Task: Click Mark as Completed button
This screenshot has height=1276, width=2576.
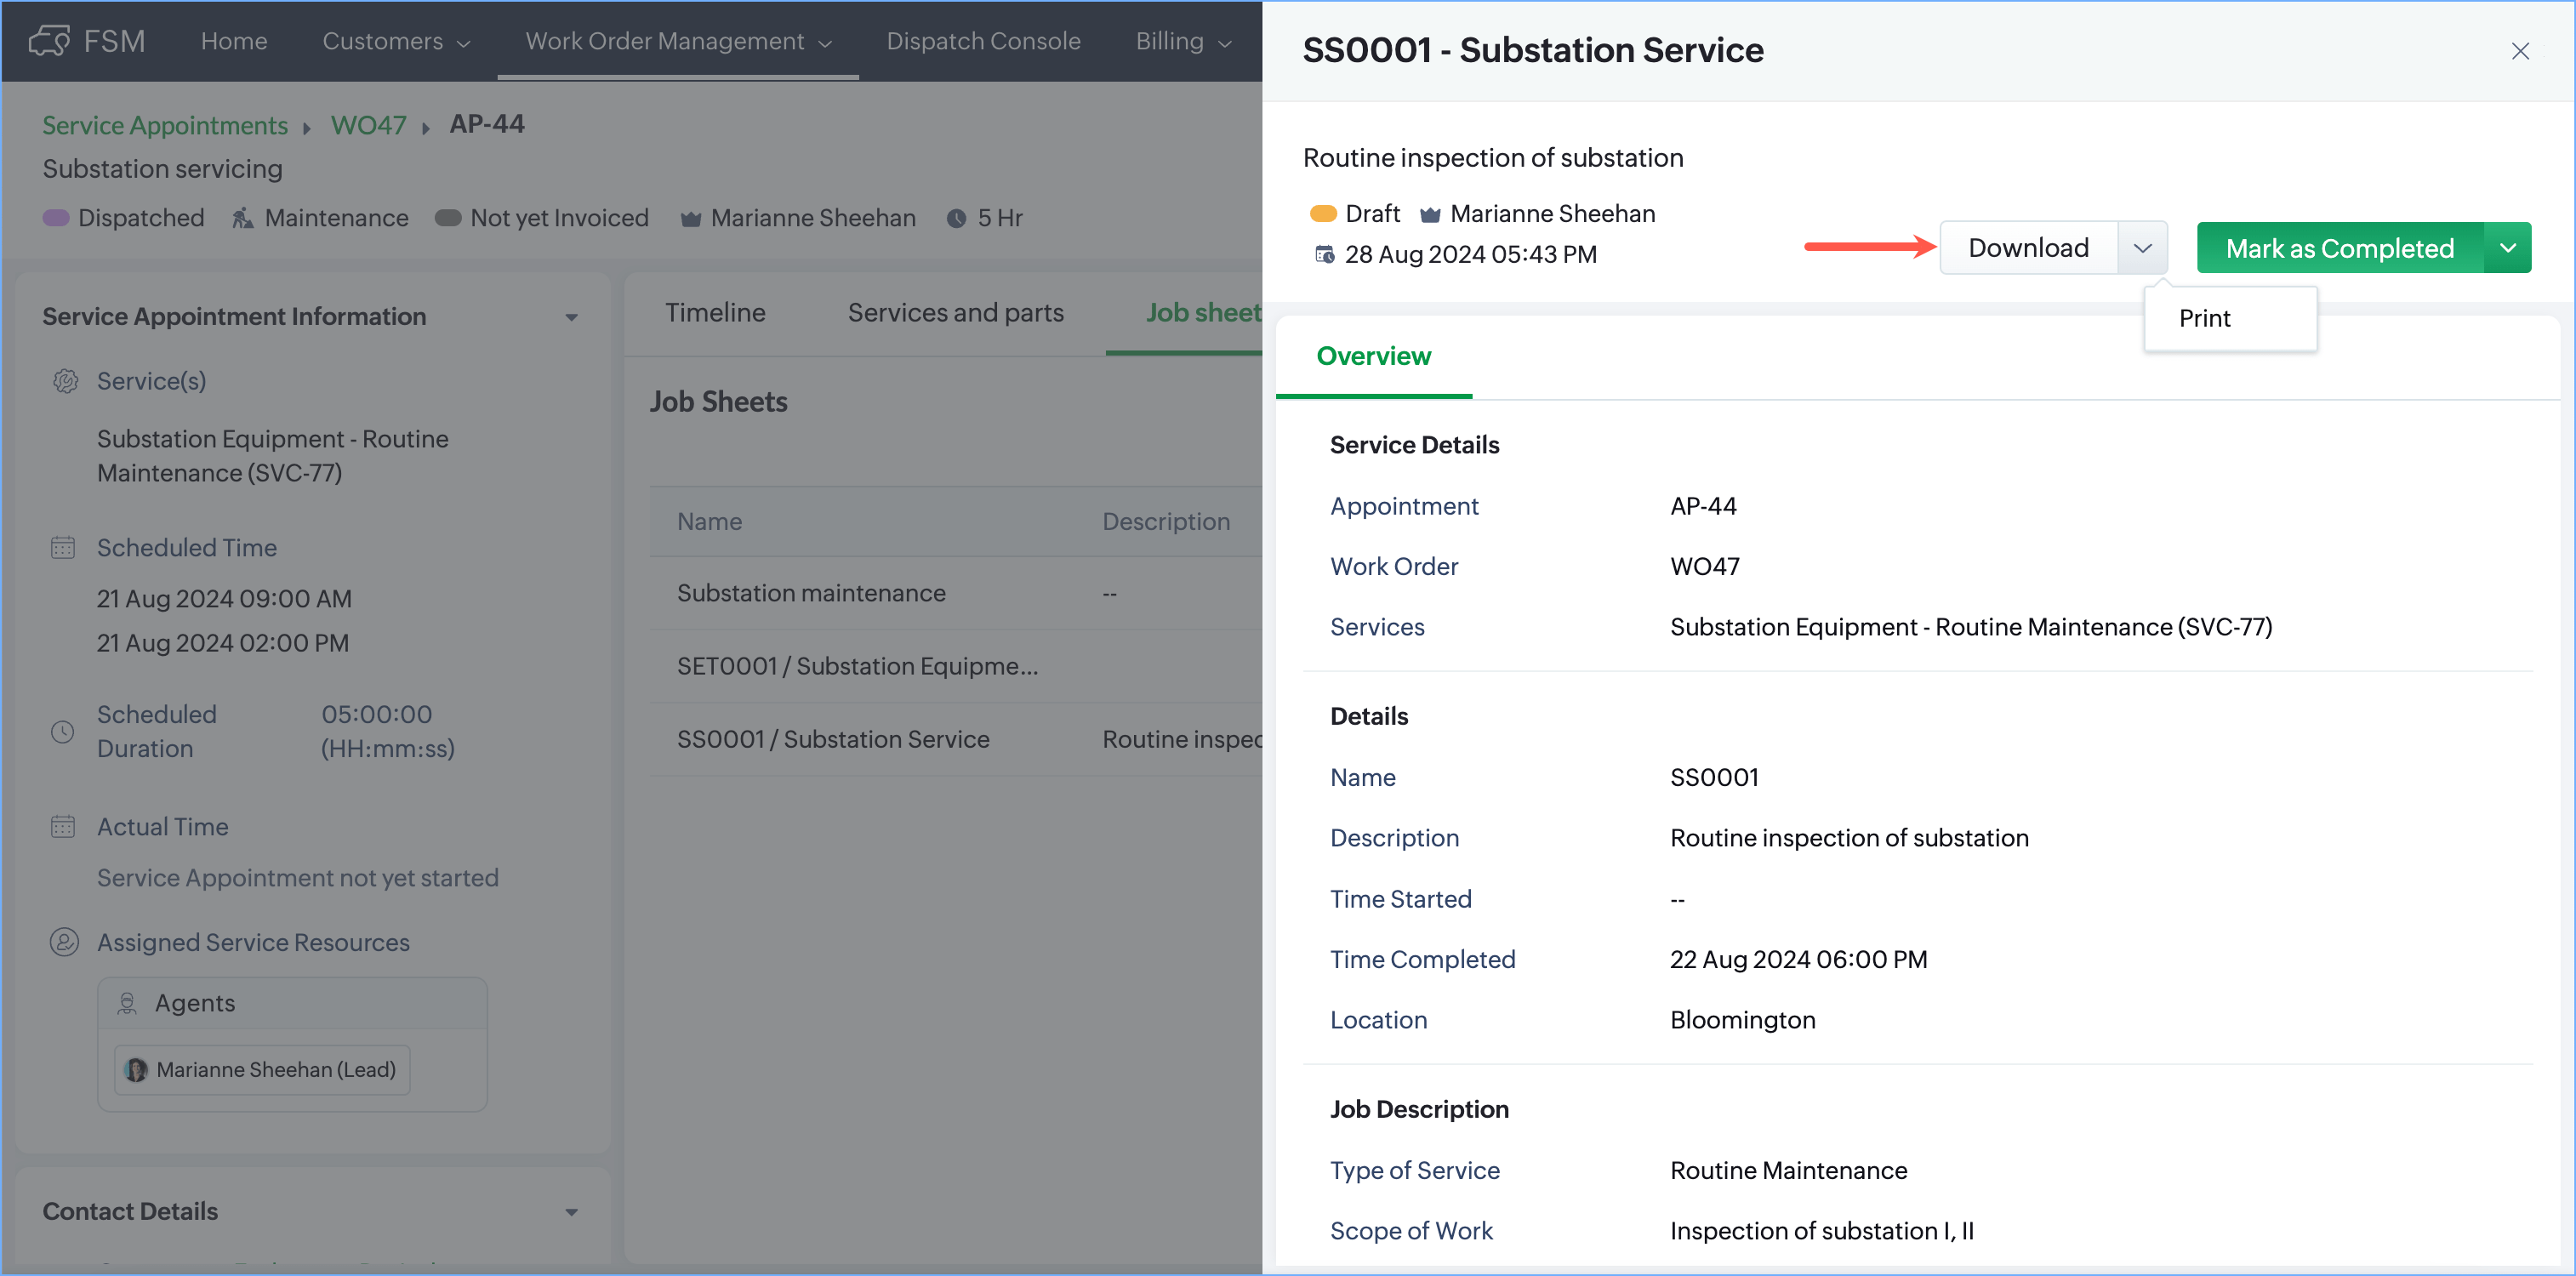Action: [2339, 248]
